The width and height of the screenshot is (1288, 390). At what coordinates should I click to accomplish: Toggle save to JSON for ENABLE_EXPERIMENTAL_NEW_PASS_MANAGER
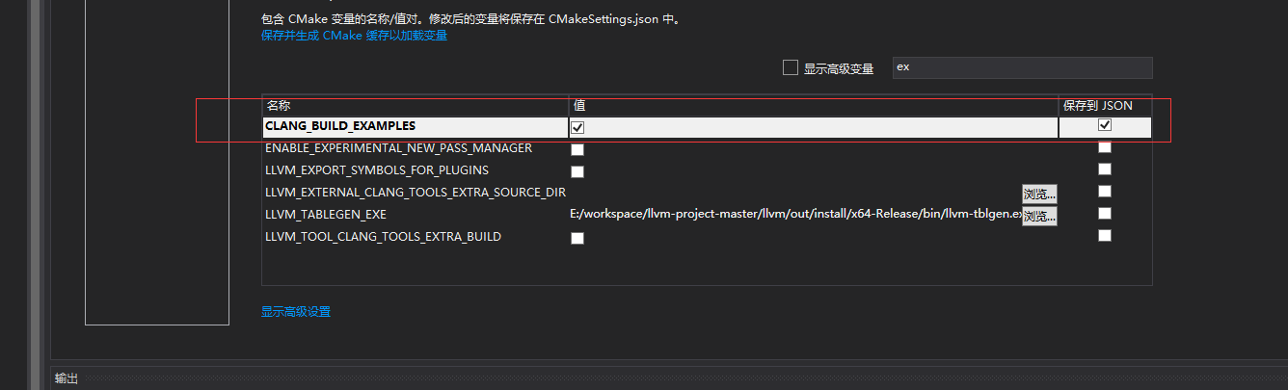(x=1105, y=147)
